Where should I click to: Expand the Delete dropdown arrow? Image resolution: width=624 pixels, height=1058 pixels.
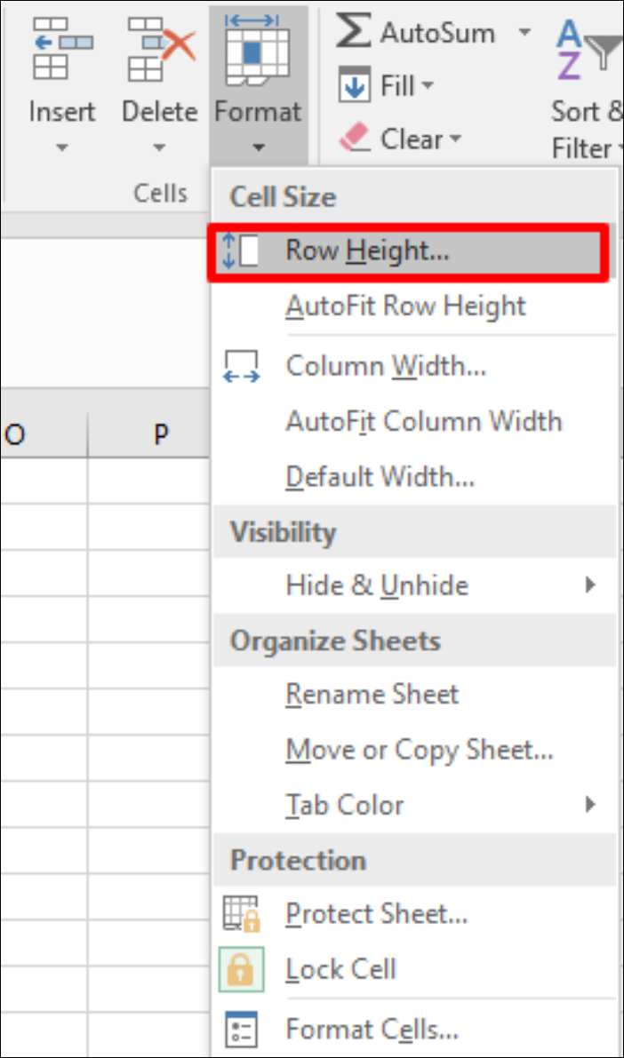[x=160, y=148]
